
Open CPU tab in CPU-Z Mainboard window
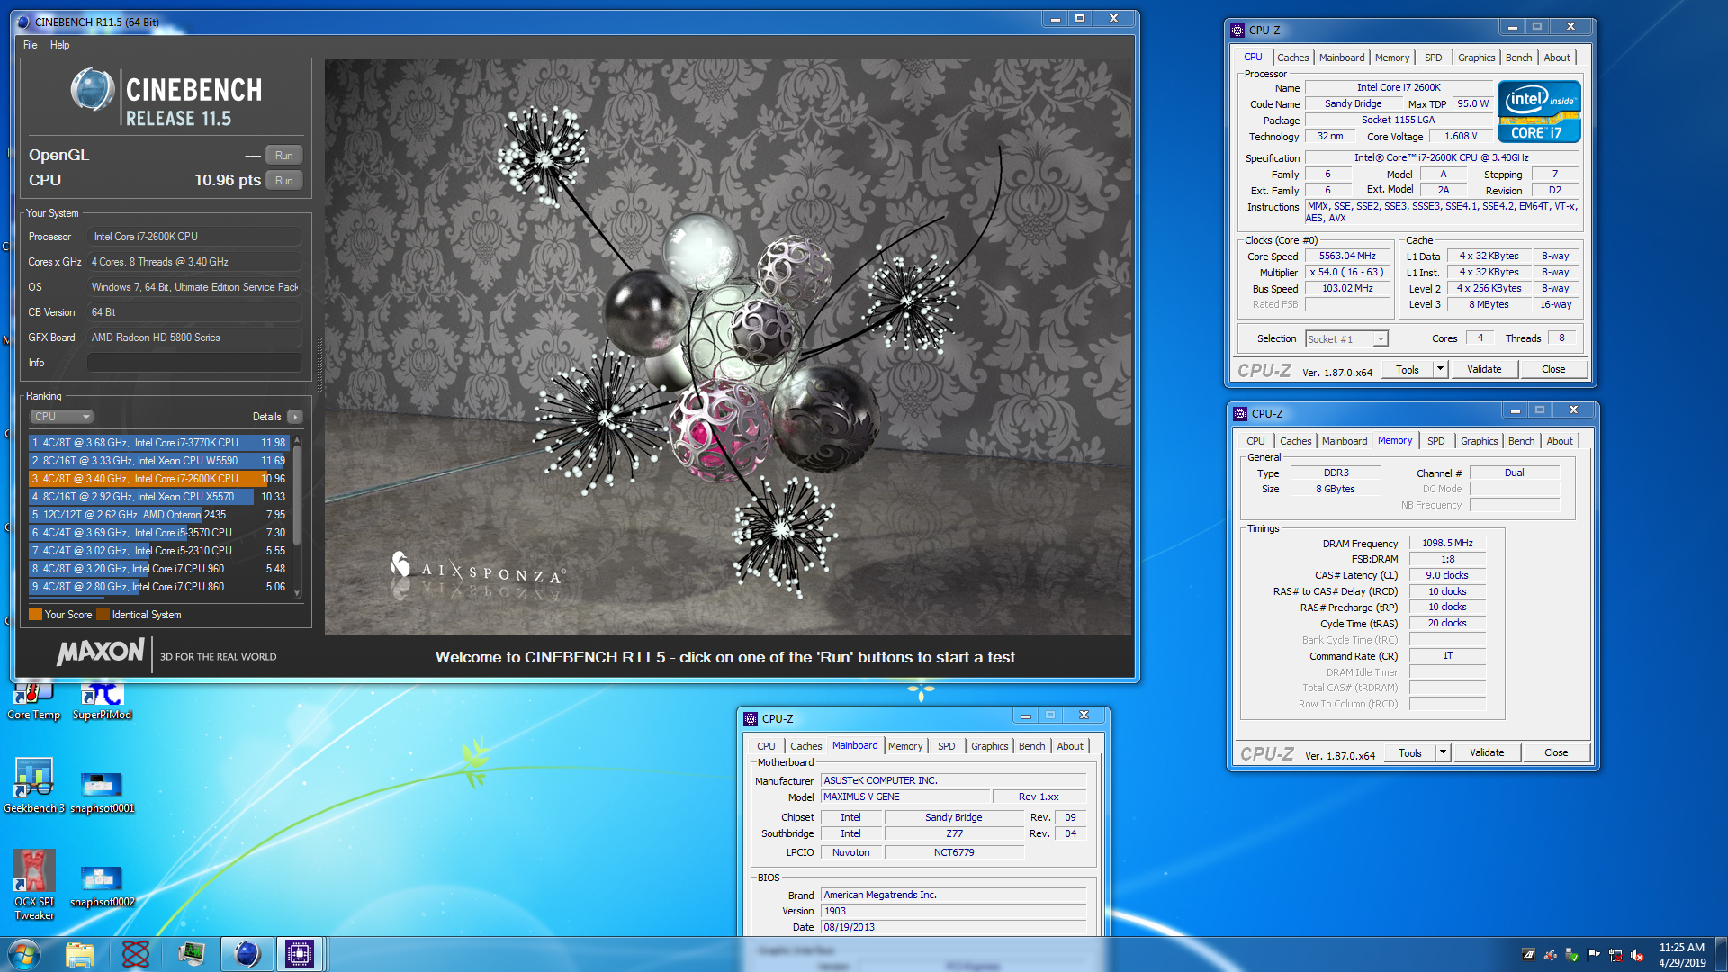(766, 746)
